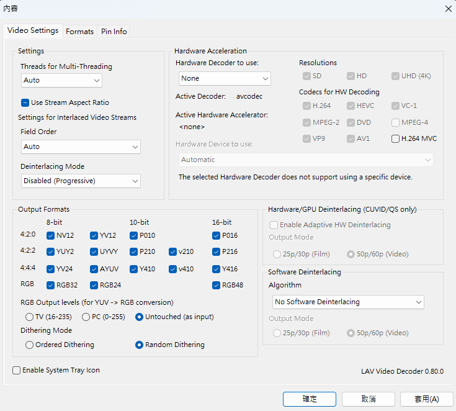The width and height of the screenshot is (456, 411).
Task: Click the 取消 cancel button
Action: click(368, 399)
